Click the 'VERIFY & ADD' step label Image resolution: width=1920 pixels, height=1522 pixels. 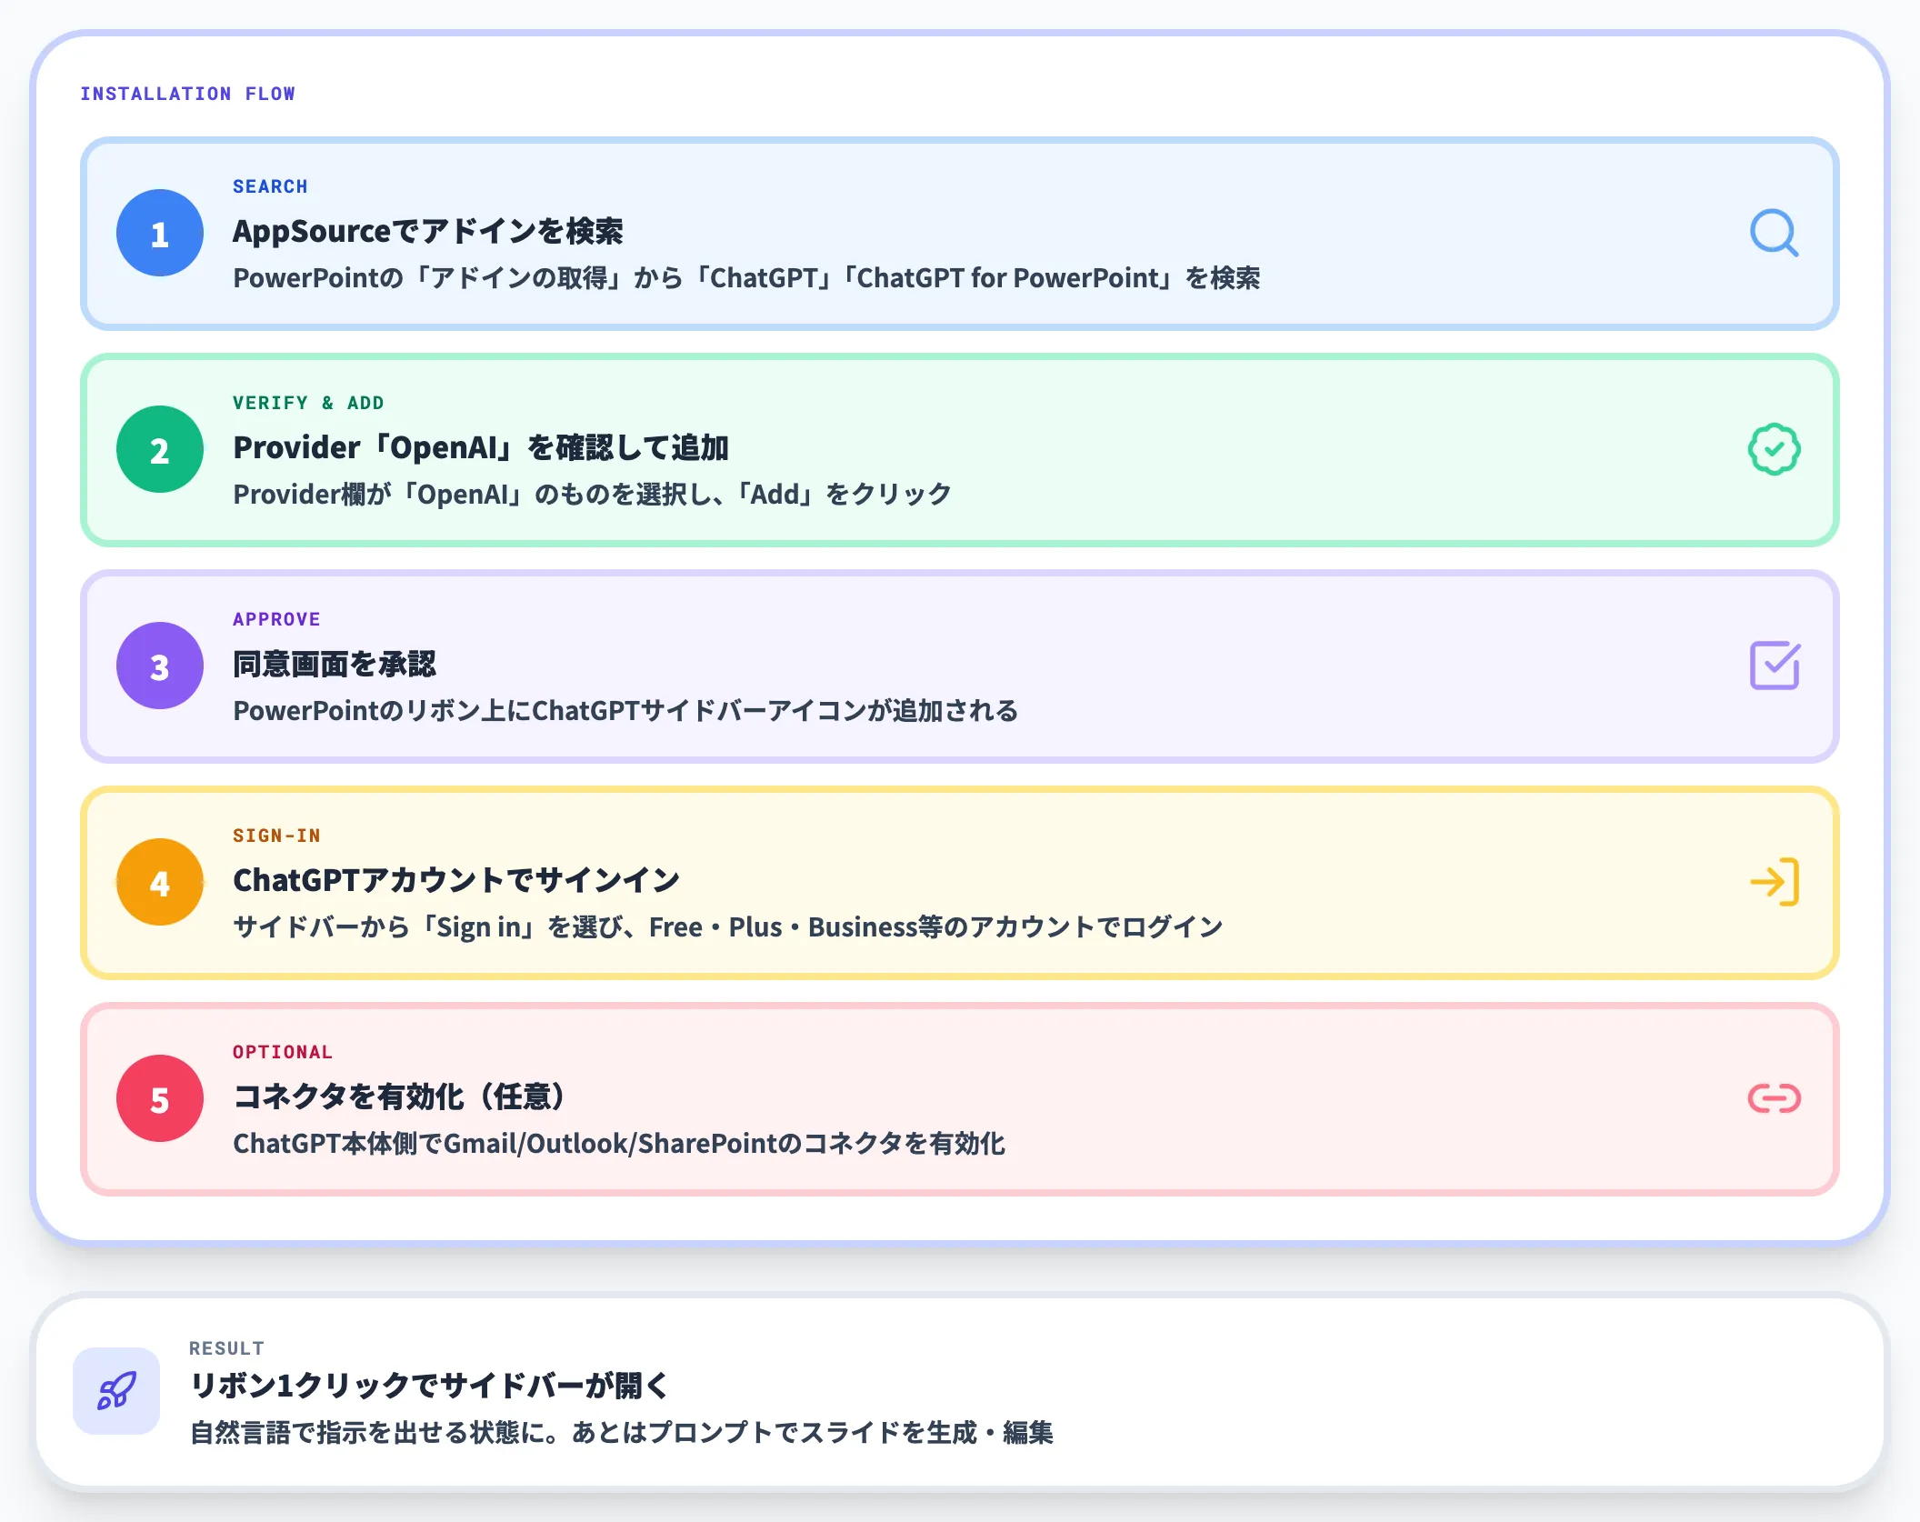pyautogui.click(x=308, y=403)
